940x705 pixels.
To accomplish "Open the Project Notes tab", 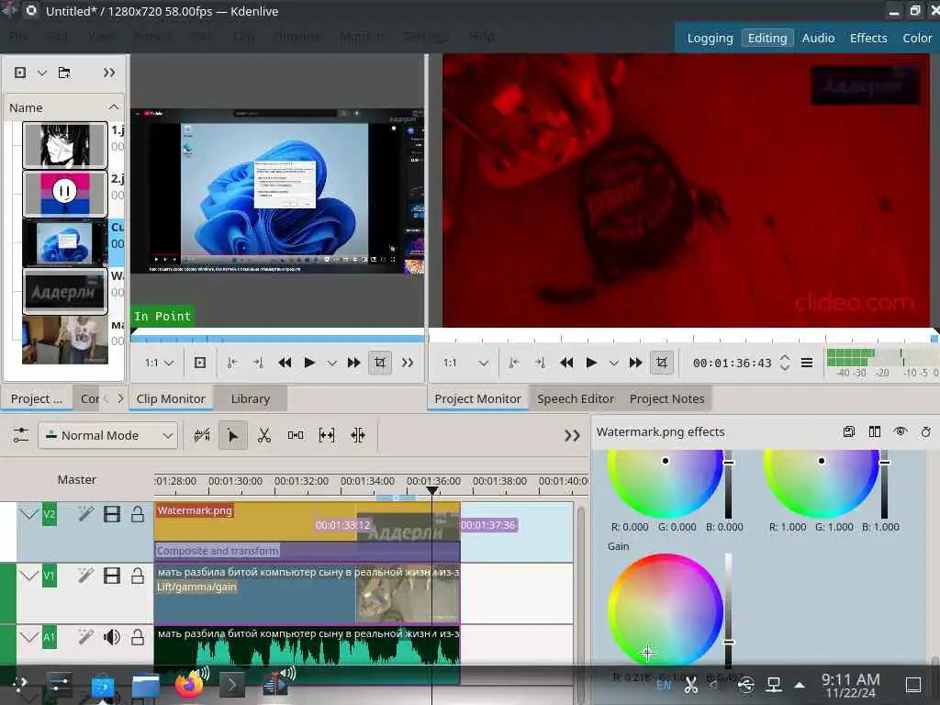I will [666, 398].
